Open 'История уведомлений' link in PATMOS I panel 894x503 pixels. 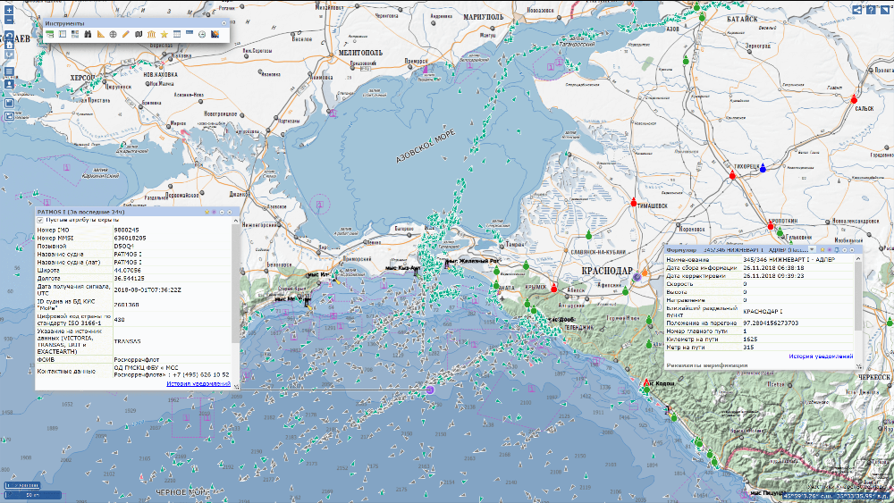(198, 383)
